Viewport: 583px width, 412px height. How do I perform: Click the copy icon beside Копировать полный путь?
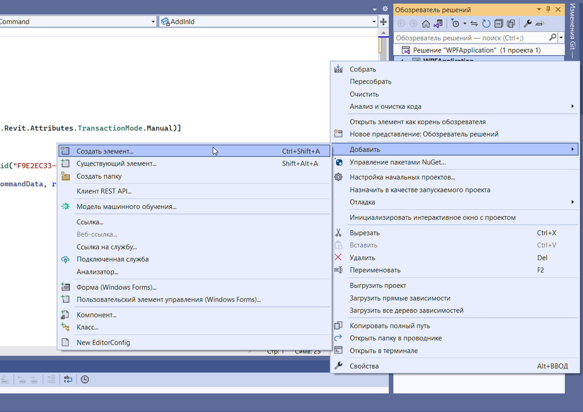338,326
